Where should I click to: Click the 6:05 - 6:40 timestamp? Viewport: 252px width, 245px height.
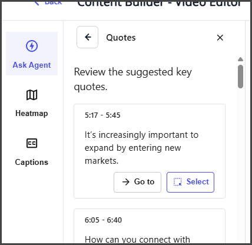click(103, 220)
